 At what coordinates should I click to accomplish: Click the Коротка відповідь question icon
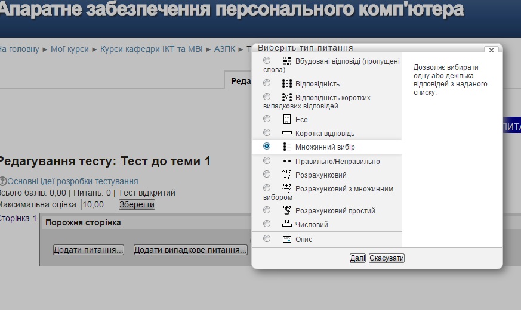pyautogui.click(x=286, y=133)
